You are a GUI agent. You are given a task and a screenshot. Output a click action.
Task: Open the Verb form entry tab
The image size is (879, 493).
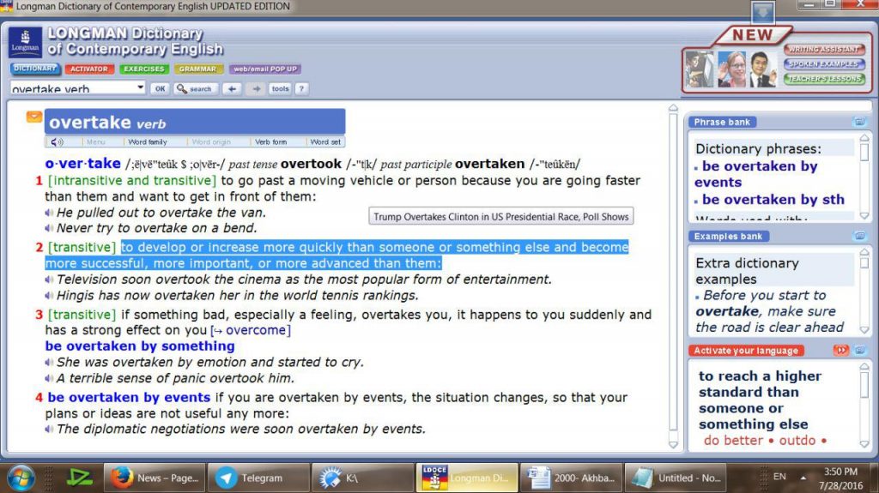(270, 142)
